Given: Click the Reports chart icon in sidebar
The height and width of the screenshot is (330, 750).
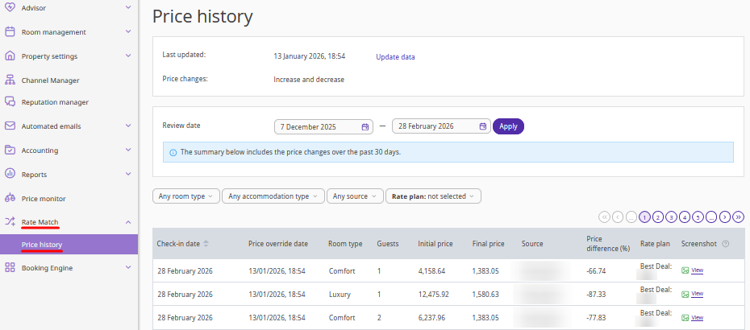Looking at the screenshot, I should click(10, 174).
